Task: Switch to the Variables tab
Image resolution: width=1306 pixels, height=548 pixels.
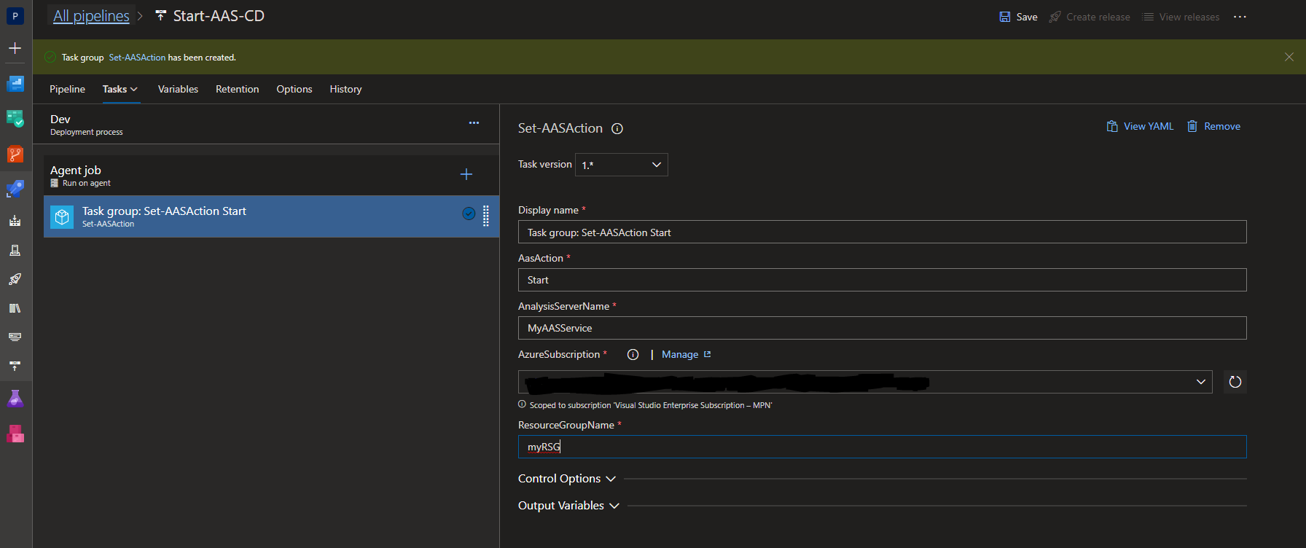Action: (178, 89)
